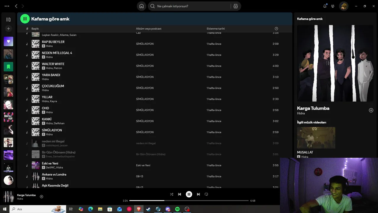Select the WALTER WHITE track

coord(154,66)
